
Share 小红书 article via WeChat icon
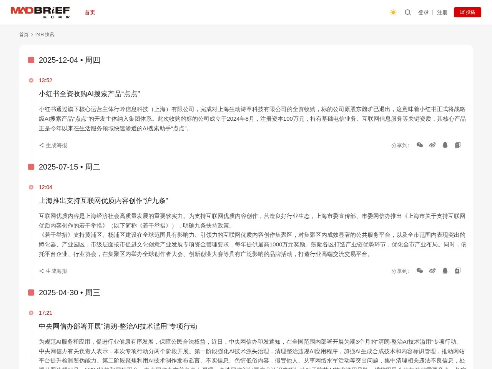420,145
